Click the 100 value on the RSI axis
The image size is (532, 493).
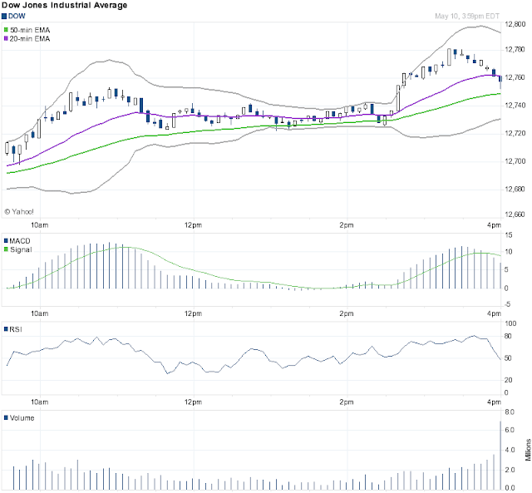tap(510, 323)
